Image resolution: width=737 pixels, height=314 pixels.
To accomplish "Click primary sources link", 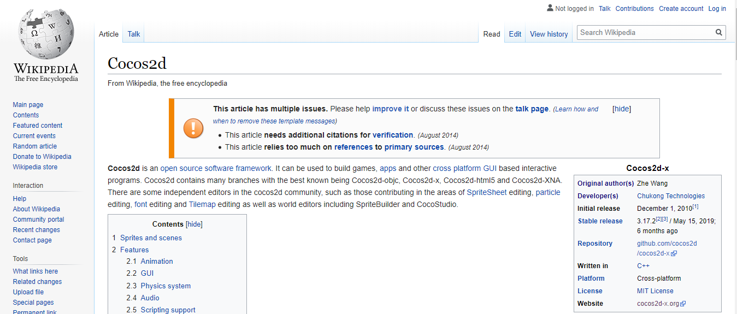I will [x=414, y=147].
